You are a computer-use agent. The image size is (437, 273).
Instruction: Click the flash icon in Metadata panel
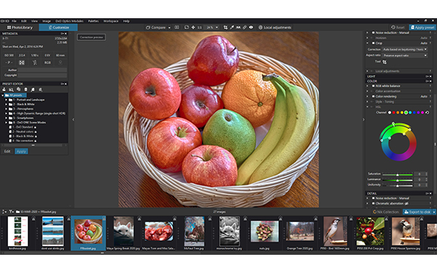tap(34, 63)
